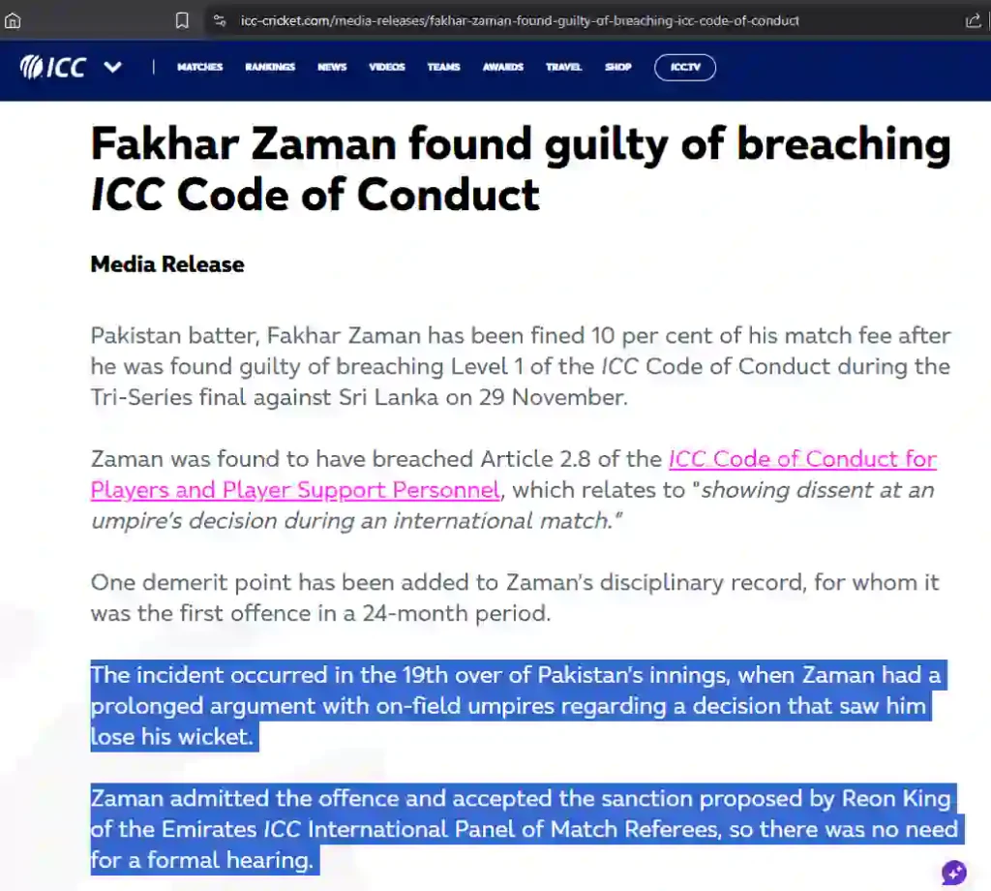
Task: Click the share page icon
Action: 973,20
